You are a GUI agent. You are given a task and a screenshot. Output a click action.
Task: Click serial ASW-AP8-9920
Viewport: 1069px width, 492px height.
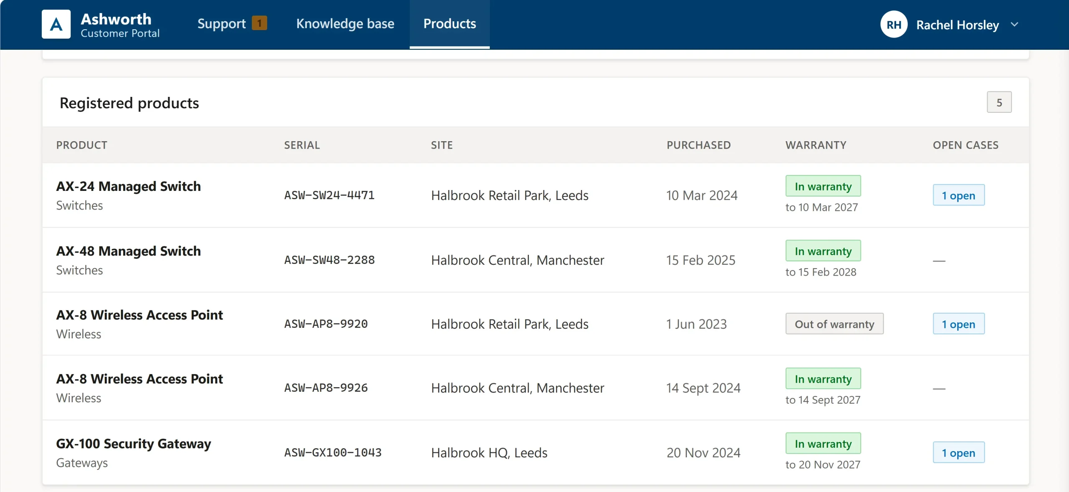click(x=326, y=324)
